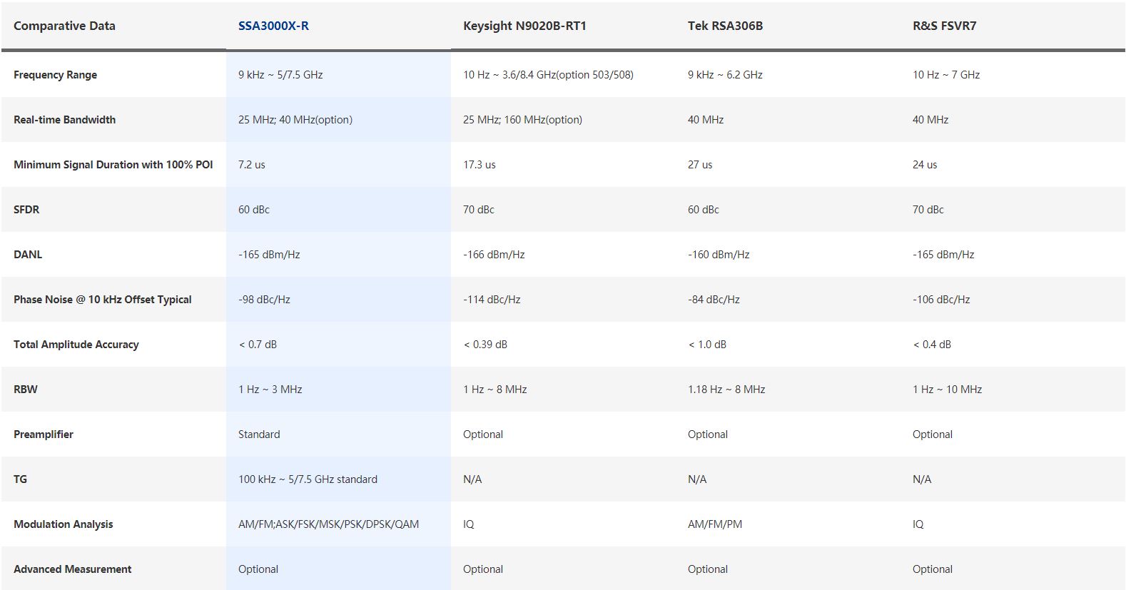Select R&S FSVR7's 70 dBc SFDR cell
Image resolution: width=1126 pixels, height=590 pixels.
tap(928, 210)
